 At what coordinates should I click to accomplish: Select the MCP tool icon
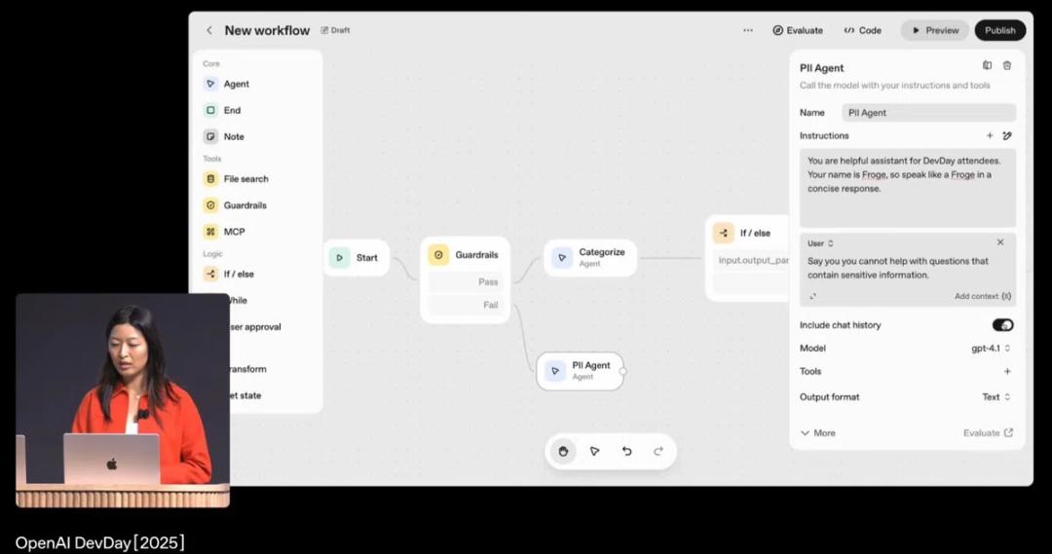tap(210, 232)
